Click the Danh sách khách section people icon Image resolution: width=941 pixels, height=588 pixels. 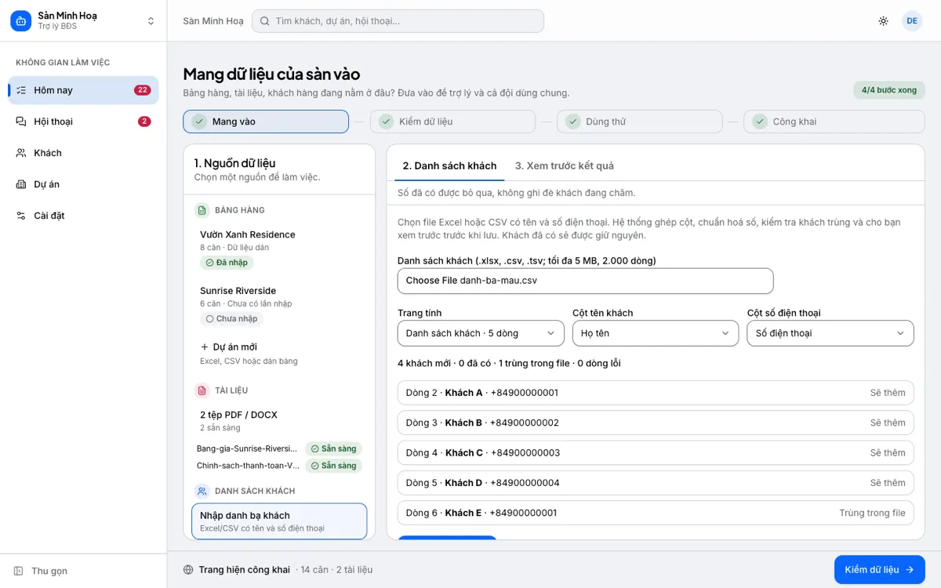coord(202,491)
